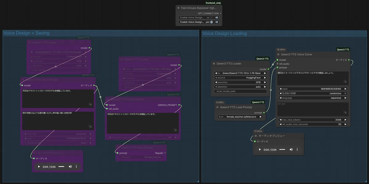Click sparkle icon in Voice Clone prompt text box

point(345,82)
